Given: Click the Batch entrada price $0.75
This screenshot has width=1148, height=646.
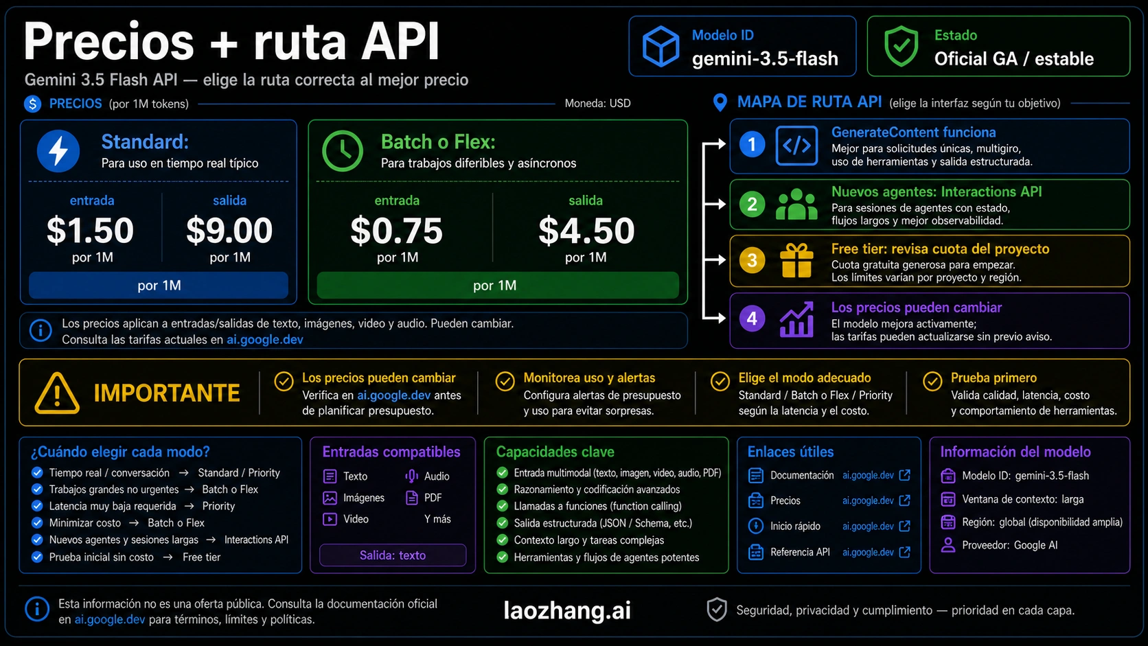Looking at the screenshot, I should click(x=397, y=231).
